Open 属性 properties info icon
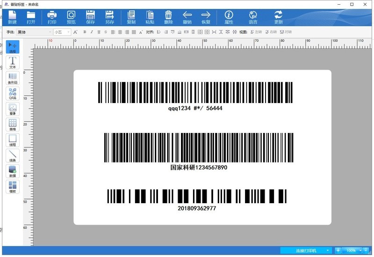This screenshot has width=374, height=257. [x=229, y=17]
